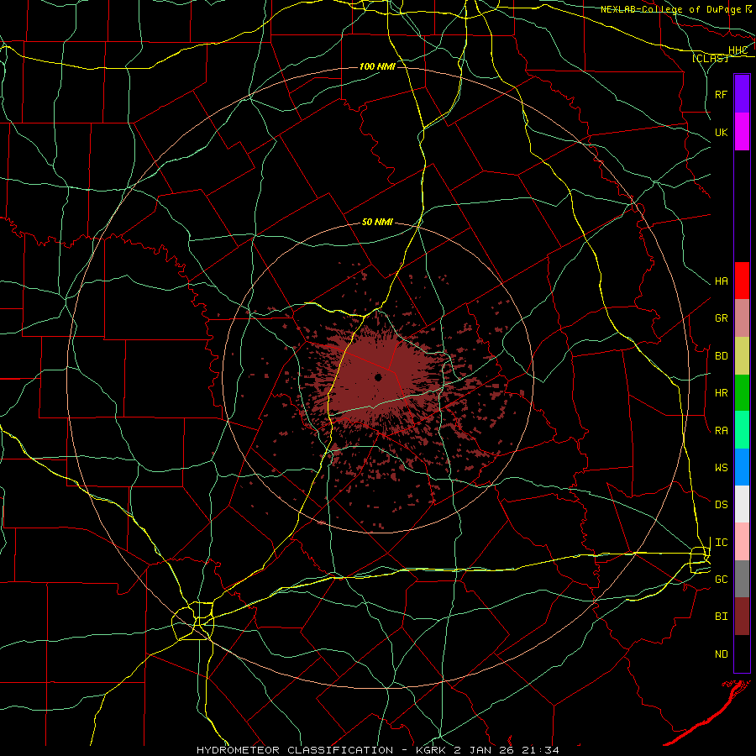Click the BD legend label
Screen dimensions: 756x756
(x=721, y=356)
